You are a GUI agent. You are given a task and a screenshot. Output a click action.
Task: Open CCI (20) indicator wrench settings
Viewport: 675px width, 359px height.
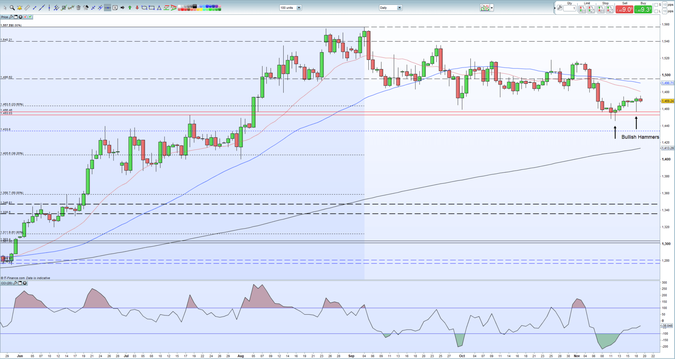(15, 283)
